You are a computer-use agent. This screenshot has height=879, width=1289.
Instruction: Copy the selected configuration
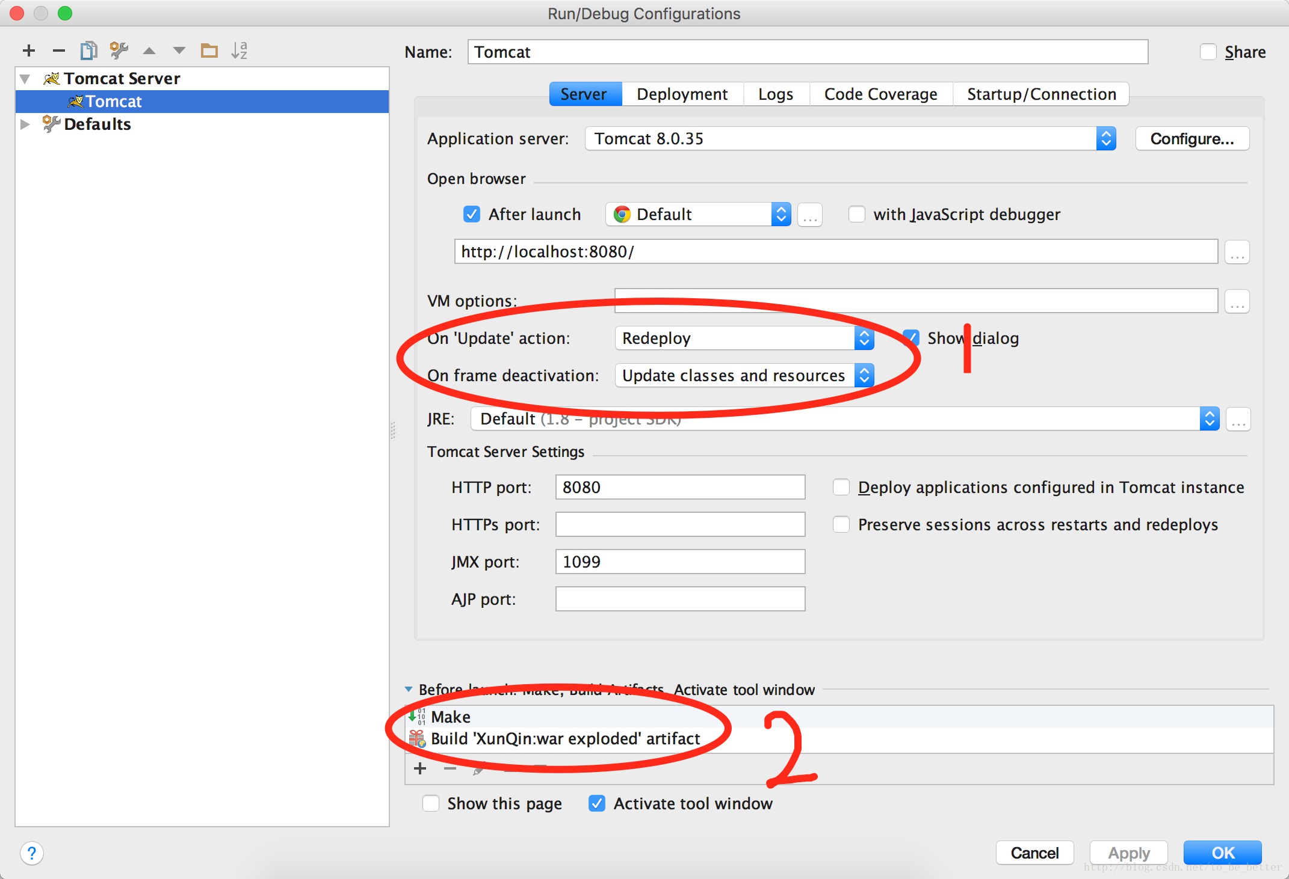(88, 51)
